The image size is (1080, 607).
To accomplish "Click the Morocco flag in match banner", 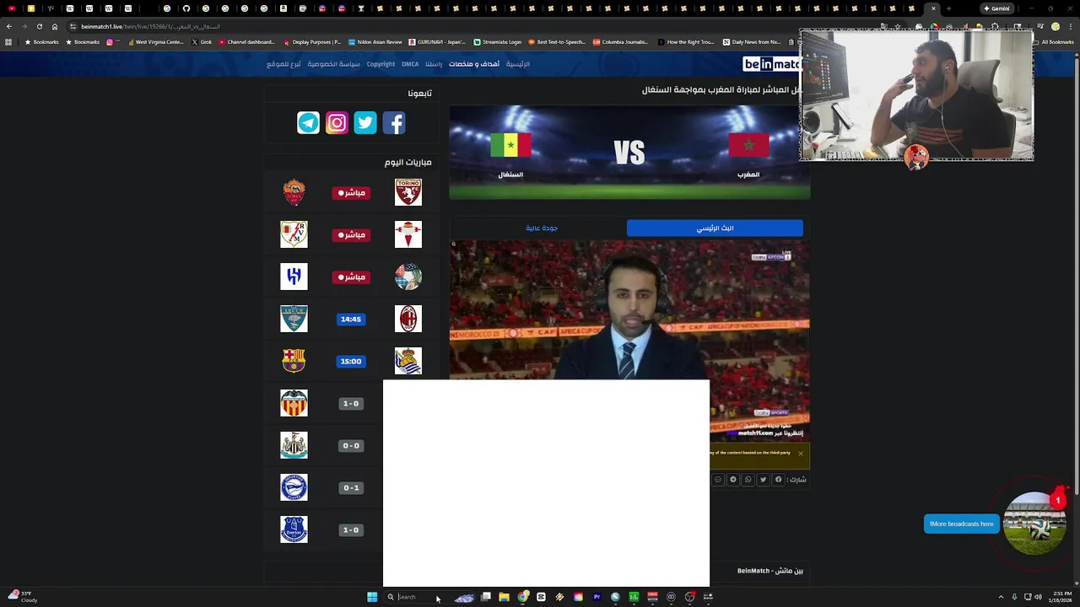I will pos(748,145).
